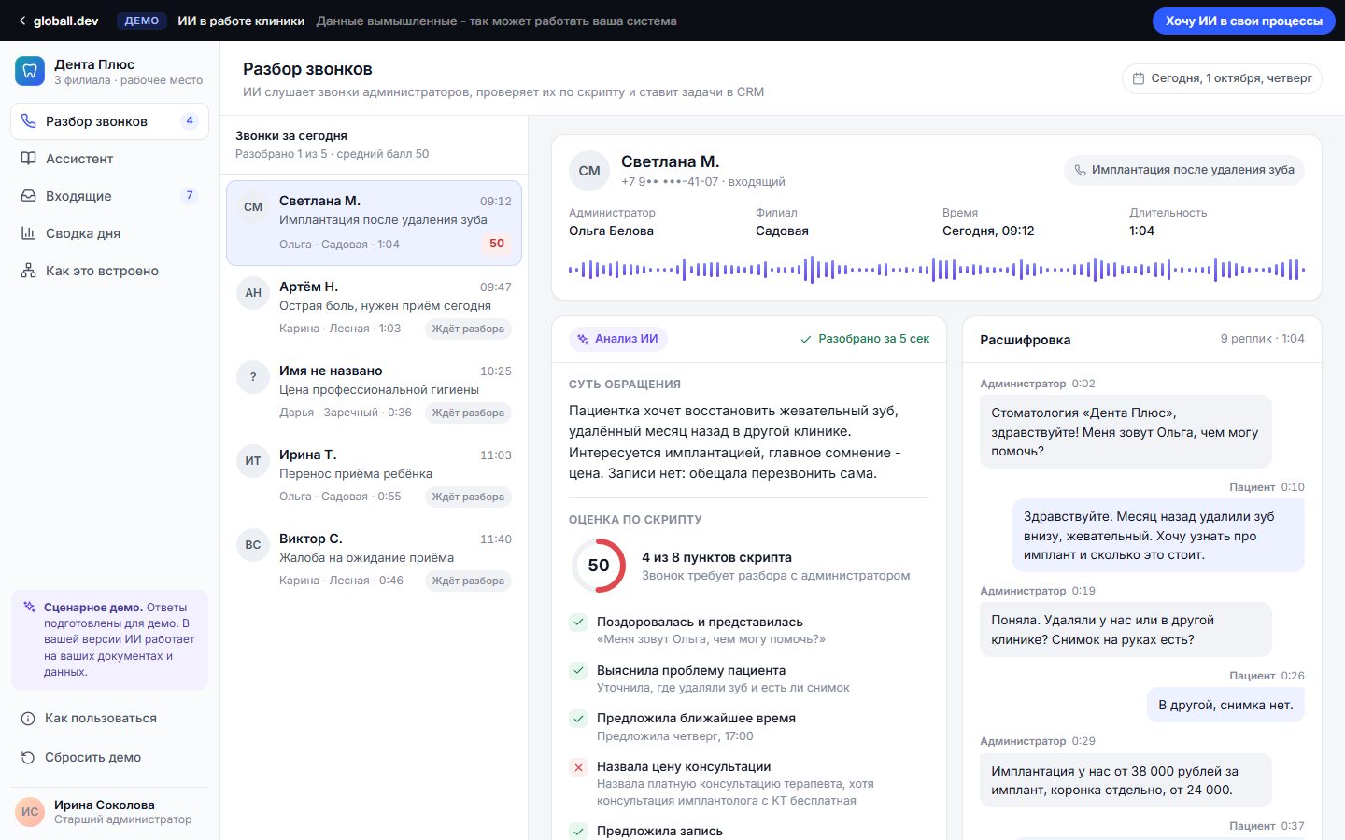Click the book icon beside Ассистент
The height and width of the screenshot is (840, 1345).
tap(29, 159)
